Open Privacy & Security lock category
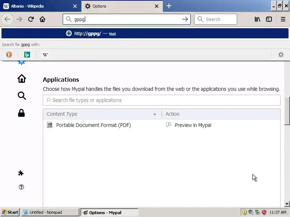The height and width of the screenshot is (217, 290). click(x=21, y=113)
